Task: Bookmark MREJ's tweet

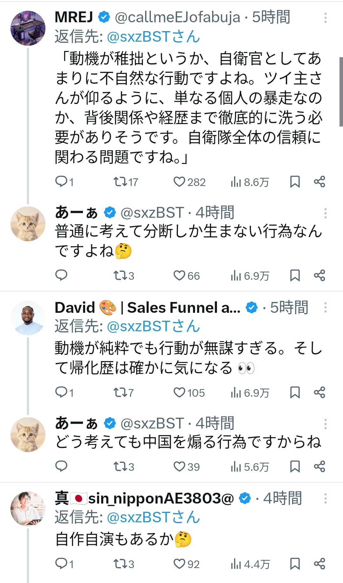Action: click(x=295, y=182)
